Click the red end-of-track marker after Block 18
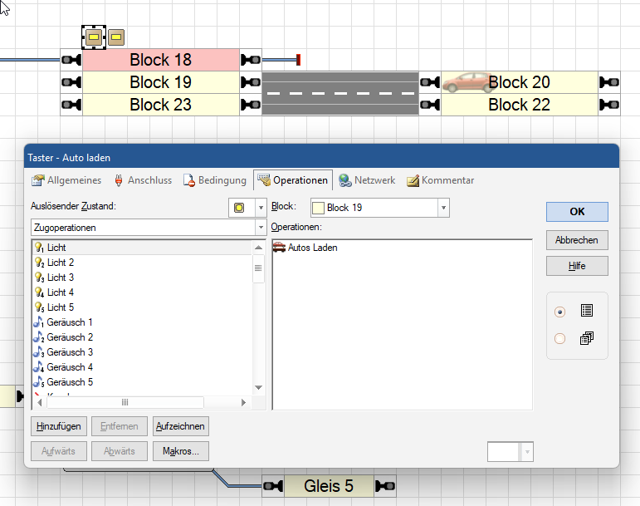Viewport: 640px width, 506px height. 297,60
